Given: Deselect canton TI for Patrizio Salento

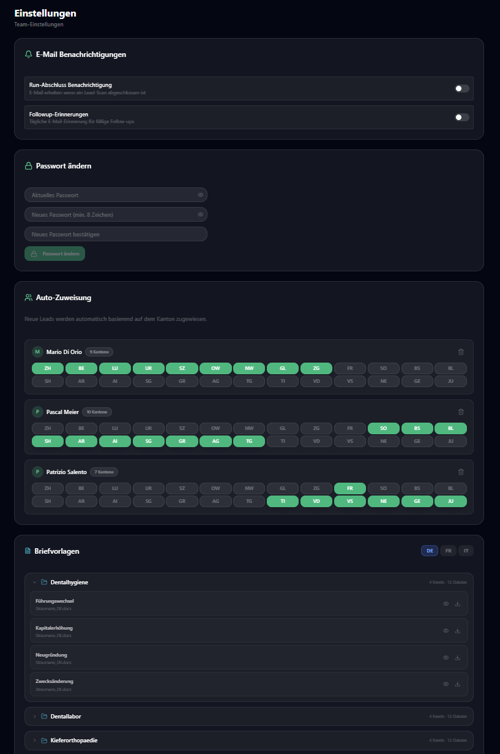Looking at the screenshot, I should click(283, 501).
